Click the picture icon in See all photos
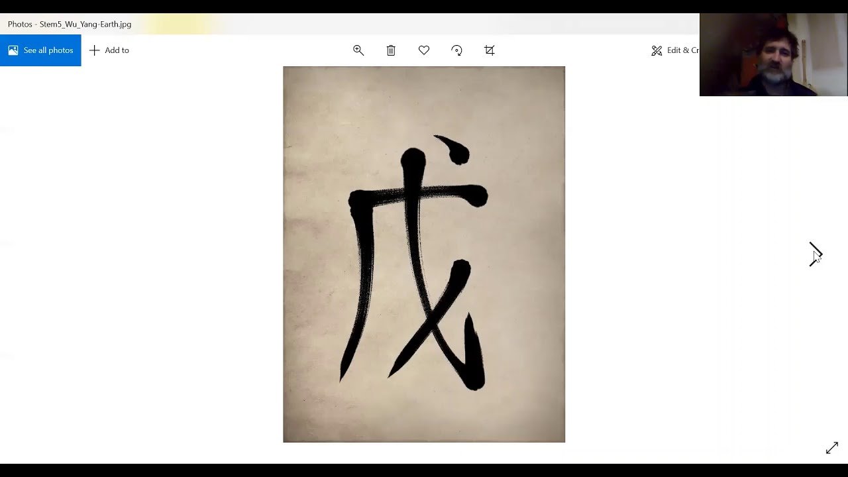 coord(13,50)
